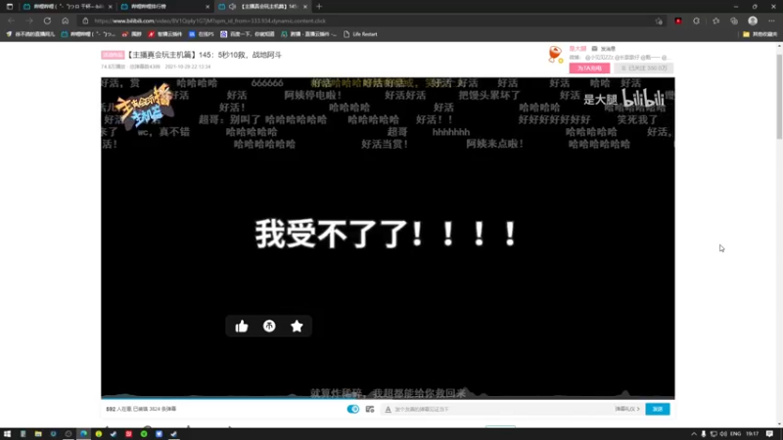
Task: Click the coin donate icon
Action: coord(269,327)
